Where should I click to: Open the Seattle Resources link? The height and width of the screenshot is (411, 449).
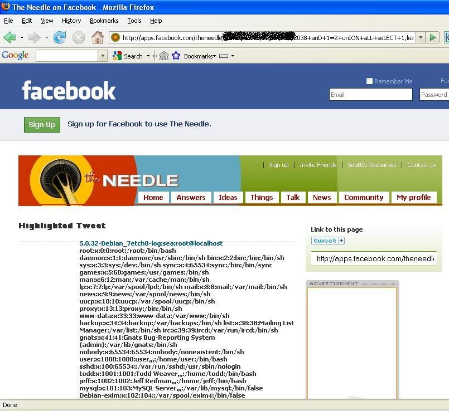pos(371,165)
